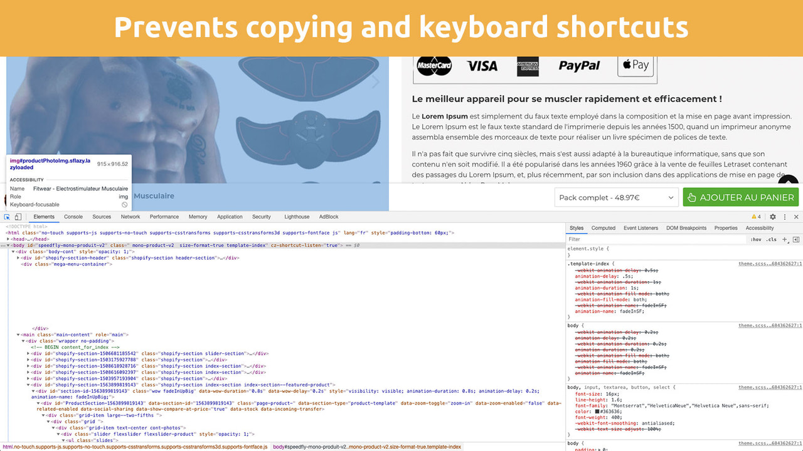Open the three-dot DevTools customize menu

point(784,217)
